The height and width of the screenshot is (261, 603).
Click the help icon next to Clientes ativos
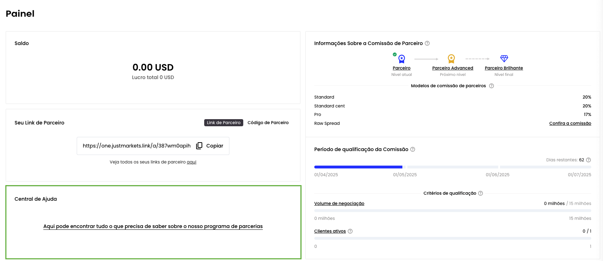pos(350,231)
